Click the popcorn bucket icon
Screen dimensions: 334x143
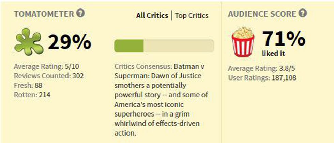pyautogui.click(x=243, y=42)
